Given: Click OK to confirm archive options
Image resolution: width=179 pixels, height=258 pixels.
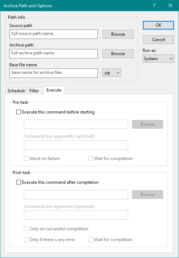Looking at the screenshot, I should point(158,25).
